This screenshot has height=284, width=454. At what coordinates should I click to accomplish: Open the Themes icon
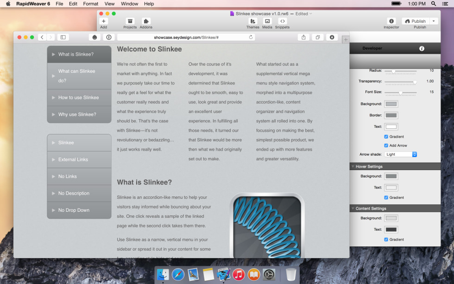pyautogui.click(x=253, y=21)
